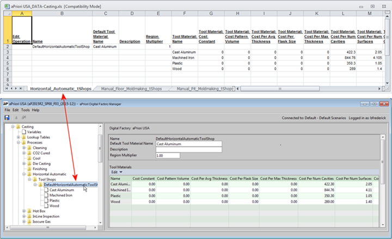Switch to Manual_Floor_Moldmaking_tShops sheet tab
Image resolution: width=392 pixels, height=239 pixels.
(x=131, y=89)
